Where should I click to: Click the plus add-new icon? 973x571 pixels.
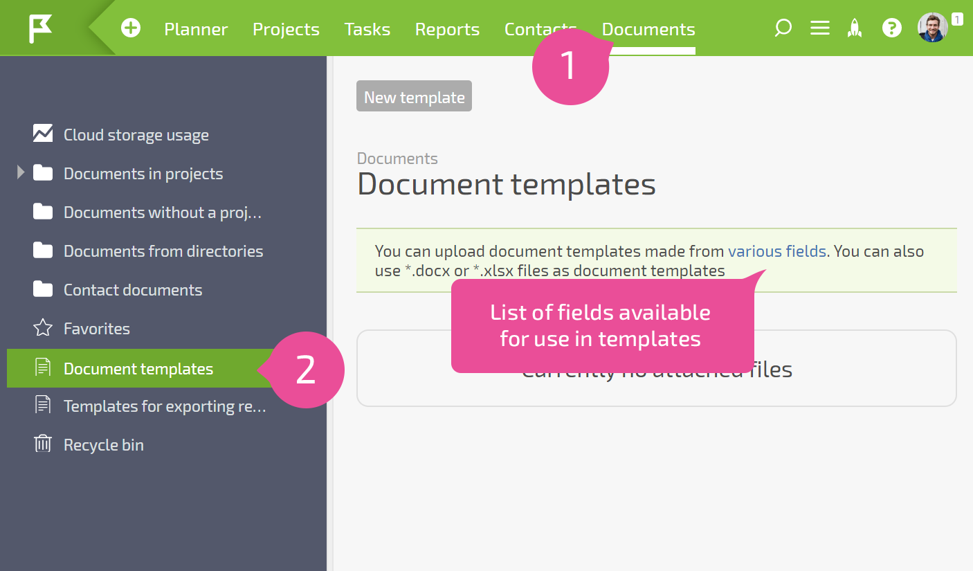(x=131, y=28)
